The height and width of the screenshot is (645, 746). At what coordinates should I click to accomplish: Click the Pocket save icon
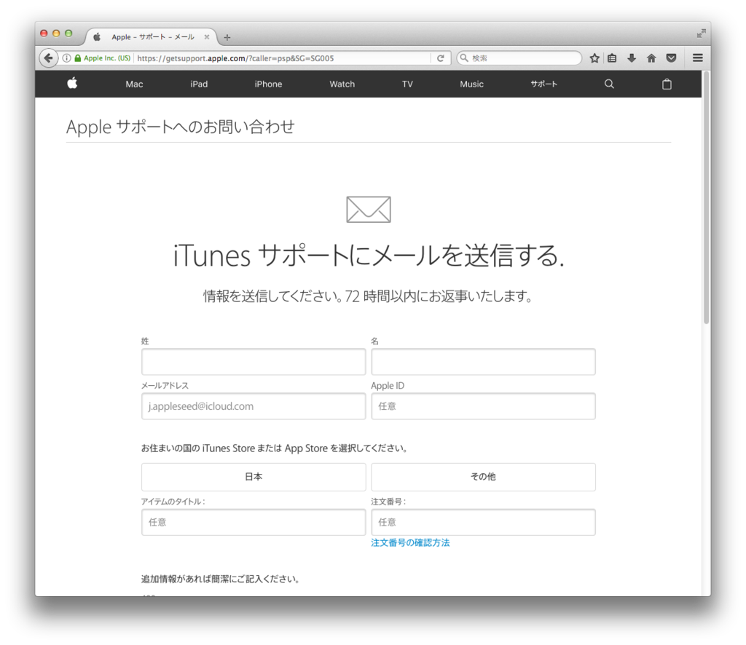point(671,58)
